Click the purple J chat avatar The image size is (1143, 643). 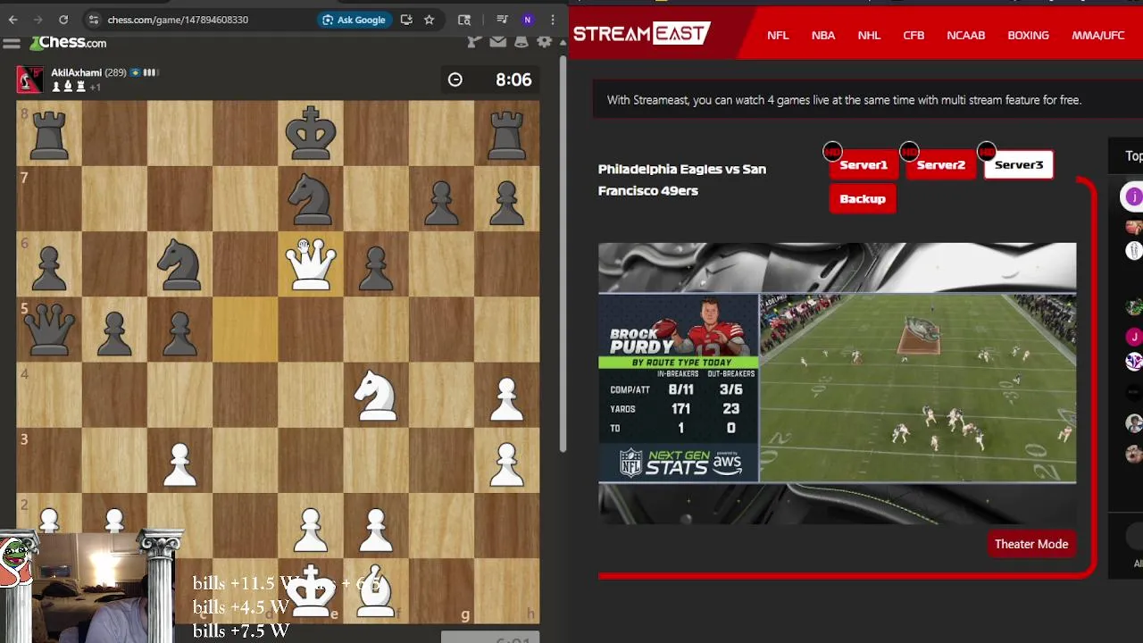pyautogui.click(x=1134, y=196)
